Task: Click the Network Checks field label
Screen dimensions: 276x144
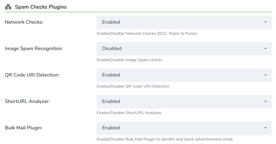Action: pyautogui.click(x=24, y=22)
